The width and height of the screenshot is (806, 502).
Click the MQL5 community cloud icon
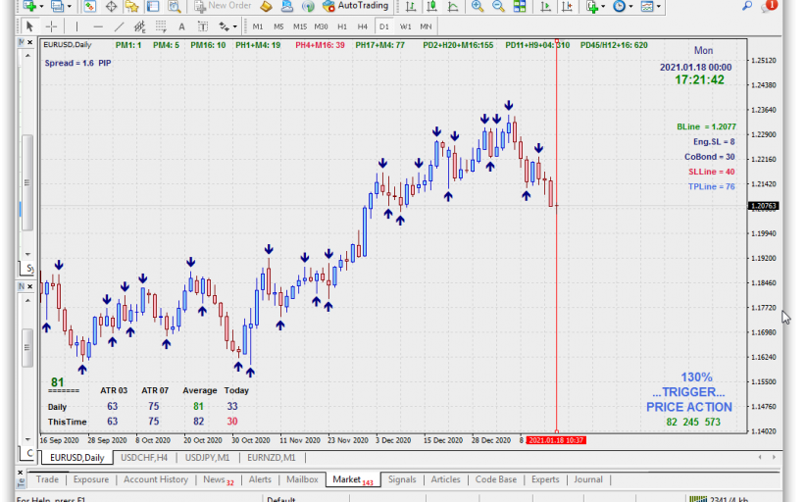287,6
